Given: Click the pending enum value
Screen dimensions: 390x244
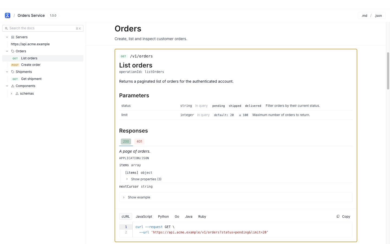Looking at the screenshot, I should (x=219, y=106).
